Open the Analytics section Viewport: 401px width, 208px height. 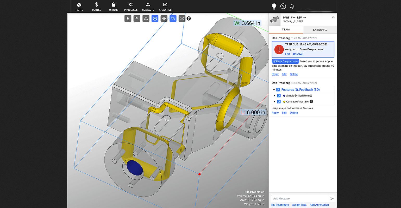[165, 6]
